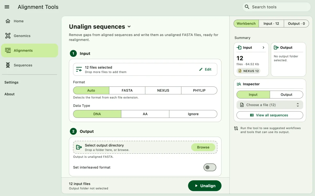Viewport: 315px width, 196px height.
Task: Go to Home in sidebar
Action: tap(29, 21)
